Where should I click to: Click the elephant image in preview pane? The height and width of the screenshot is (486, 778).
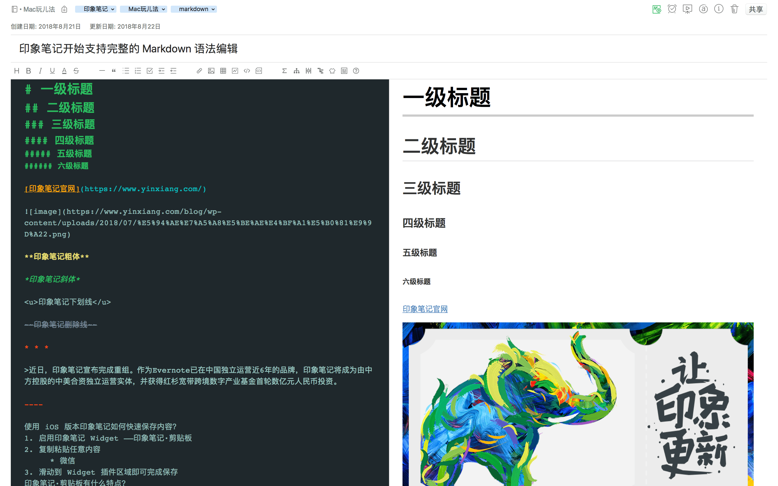578,404
